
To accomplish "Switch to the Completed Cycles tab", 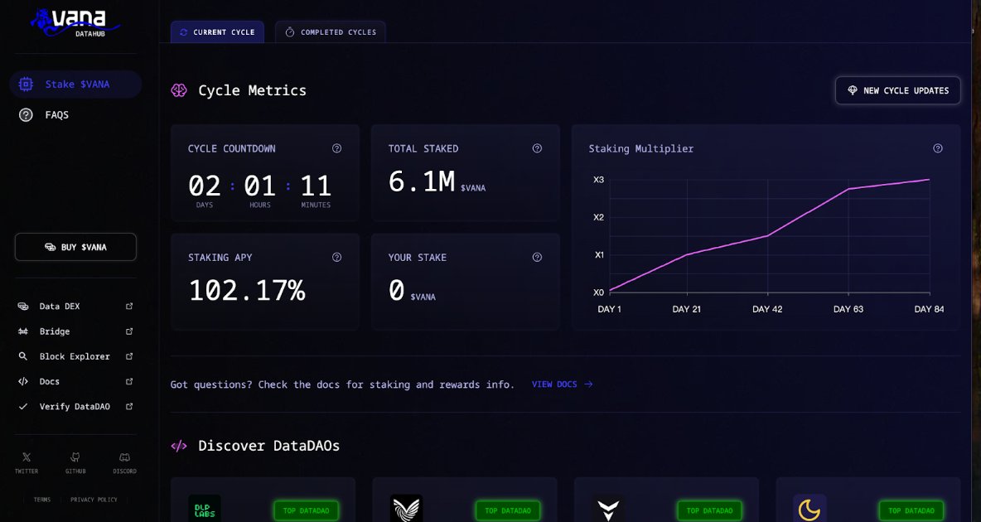I will click(x=331, y=32).
